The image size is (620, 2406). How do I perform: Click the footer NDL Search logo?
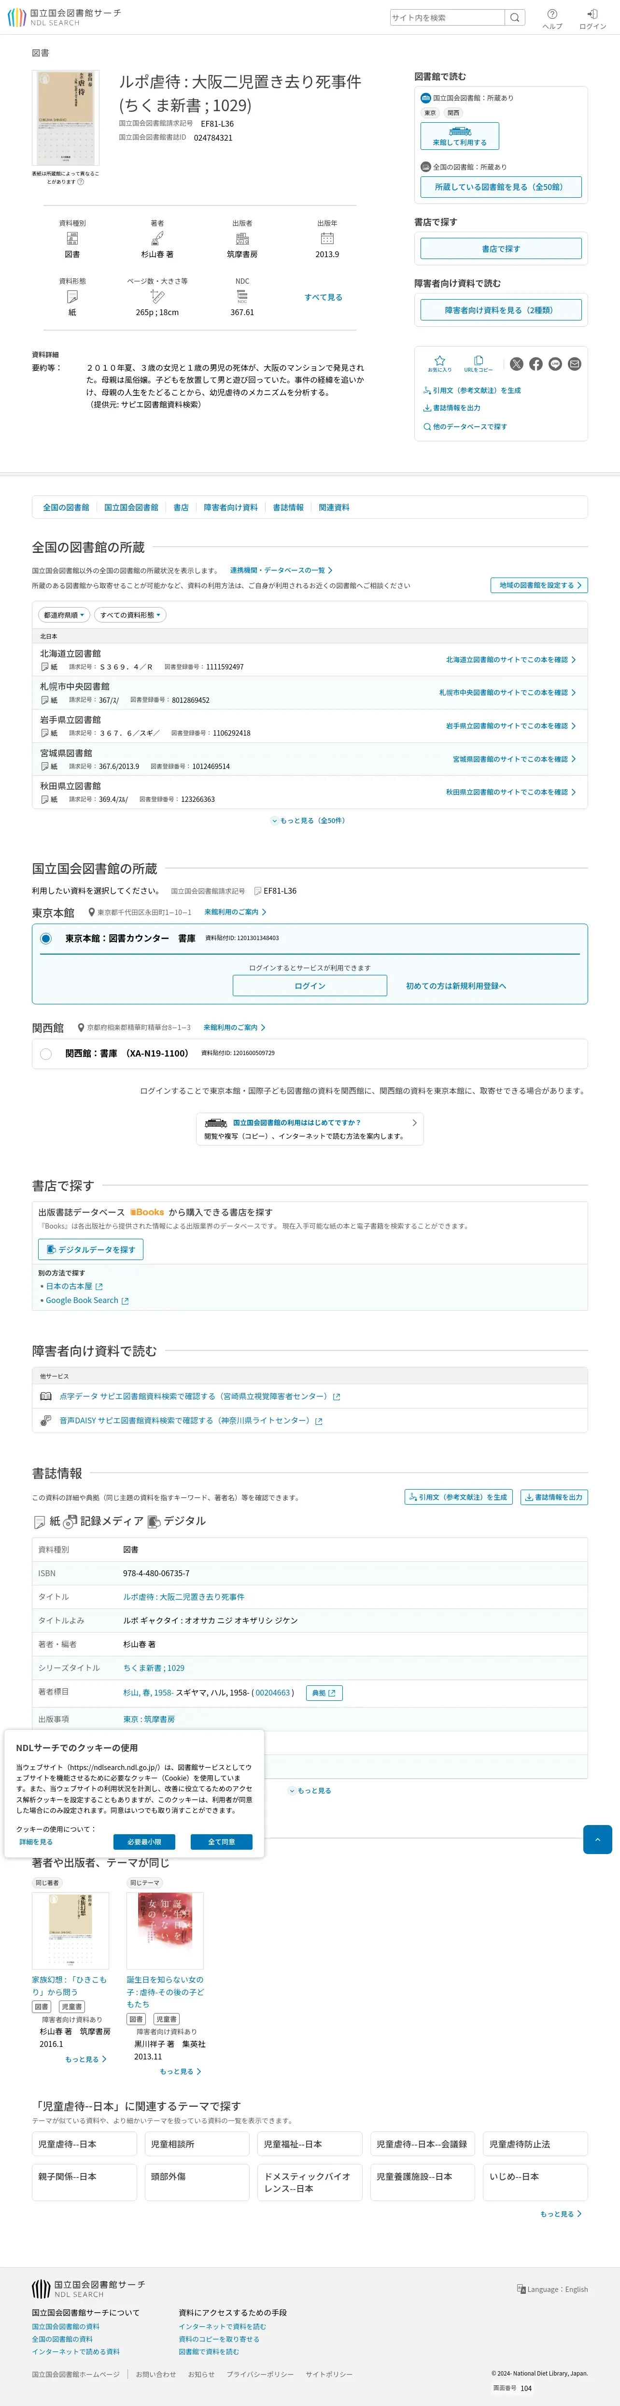pyautogui.click(x=89, y=2289)
